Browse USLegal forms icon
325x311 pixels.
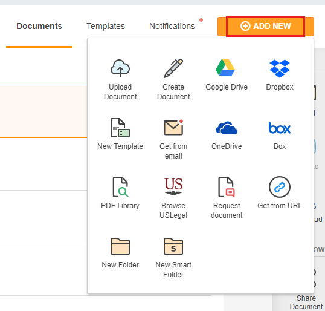click(x=173, y=186)
